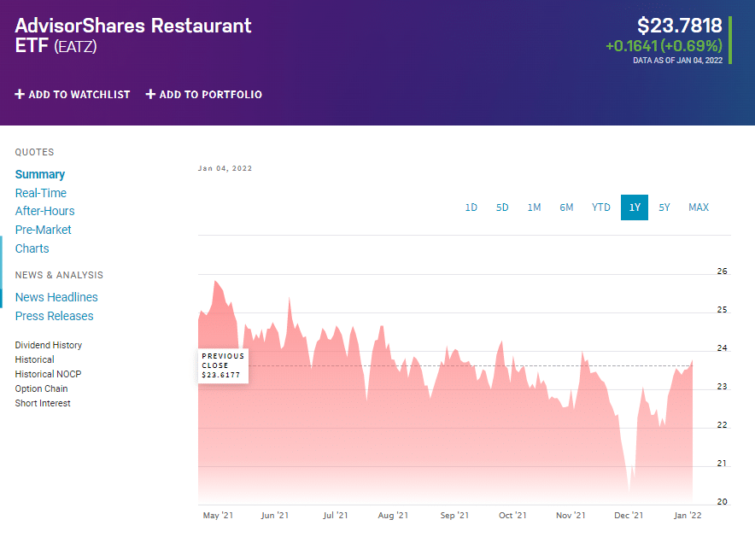The height and width of the screenshot is (543, 755).
Task: Click the NEWS & ANALYSIS section heading
Action: [x=59, y=275]
